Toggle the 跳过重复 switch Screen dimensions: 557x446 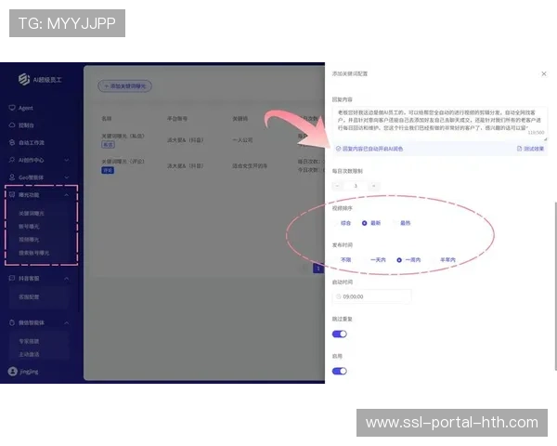point(339,334)
